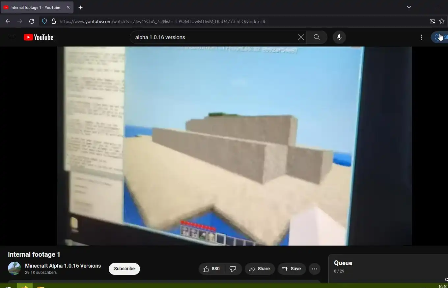Open a new tab with plus button
The width and height of the screenshot is (448, 288).
80,7
